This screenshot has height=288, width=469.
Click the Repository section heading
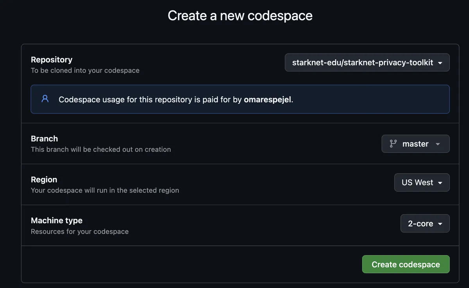[x=51, y=59]
